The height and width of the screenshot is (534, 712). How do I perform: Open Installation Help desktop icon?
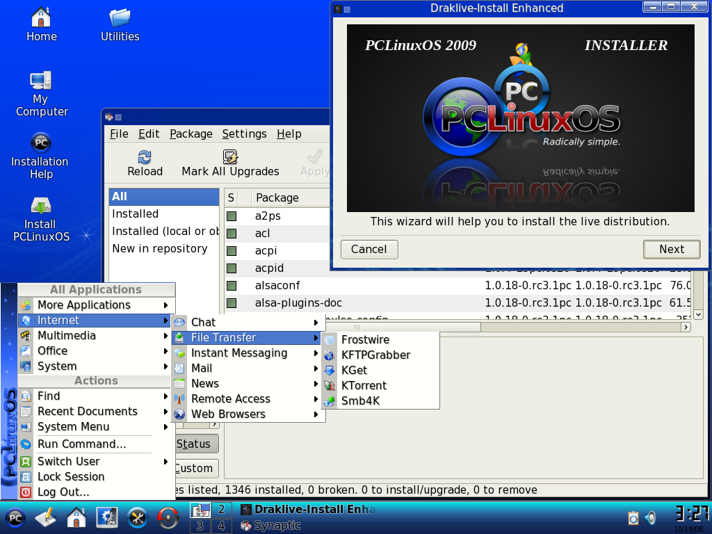point(40,156)
